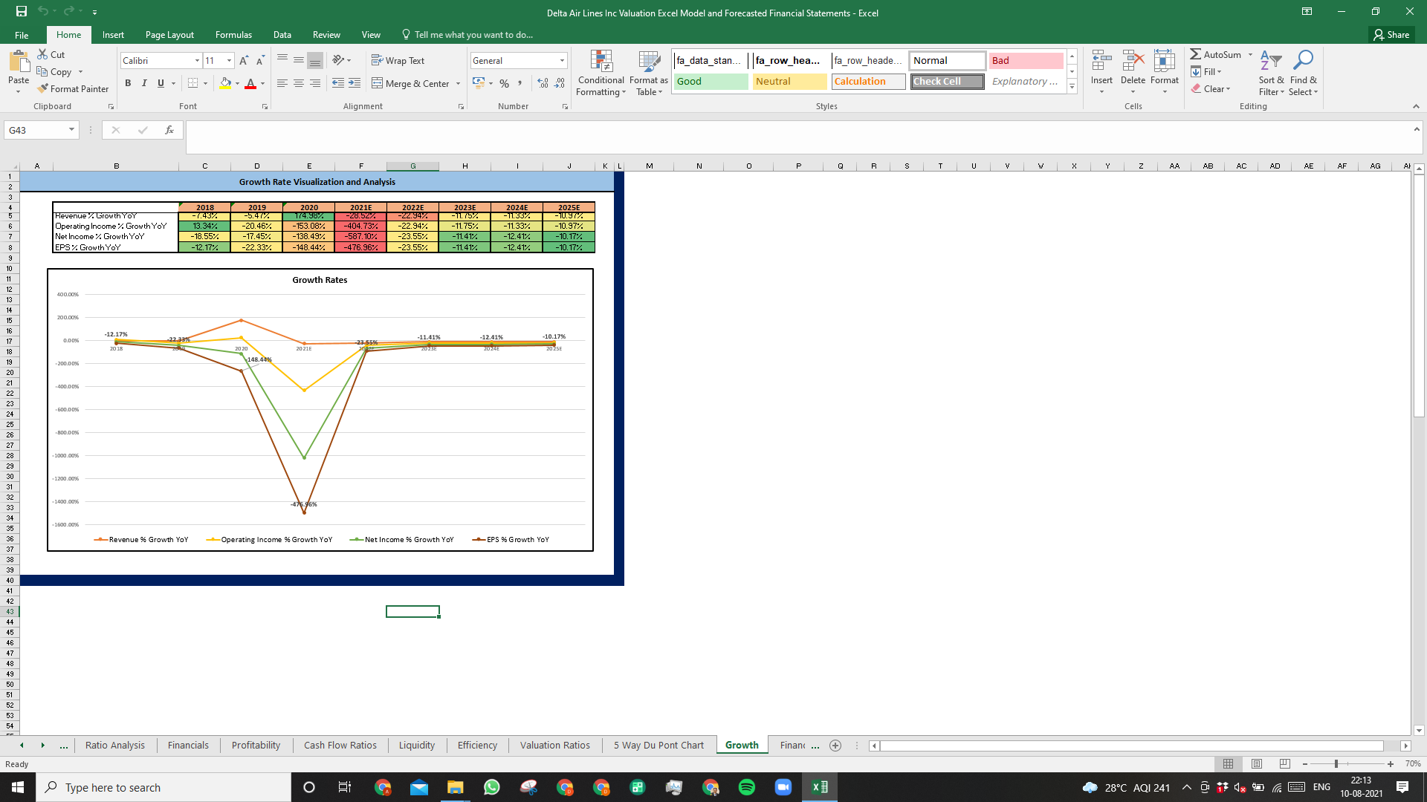Increase indent in Alignment group
The image size is (1427, 802).
pos(355,83)
